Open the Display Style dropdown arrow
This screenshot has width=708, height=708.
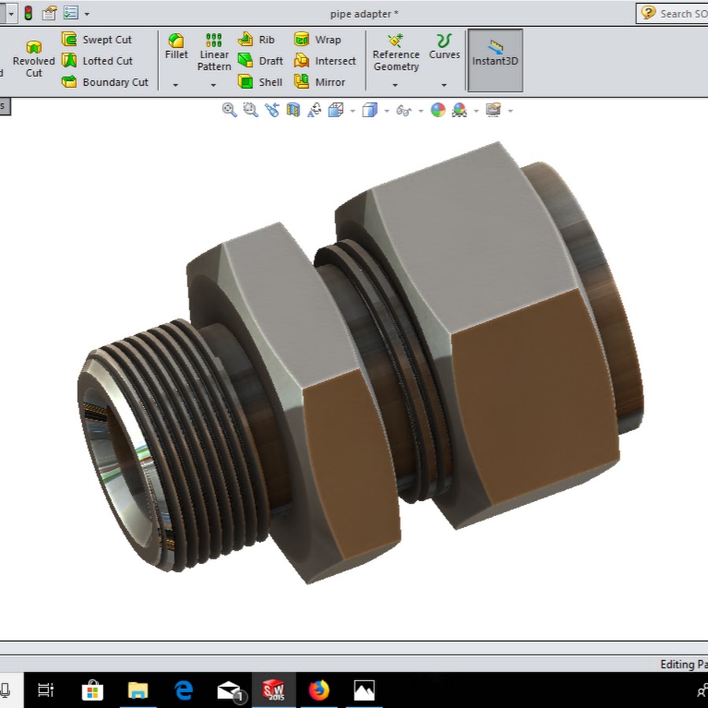387,111
